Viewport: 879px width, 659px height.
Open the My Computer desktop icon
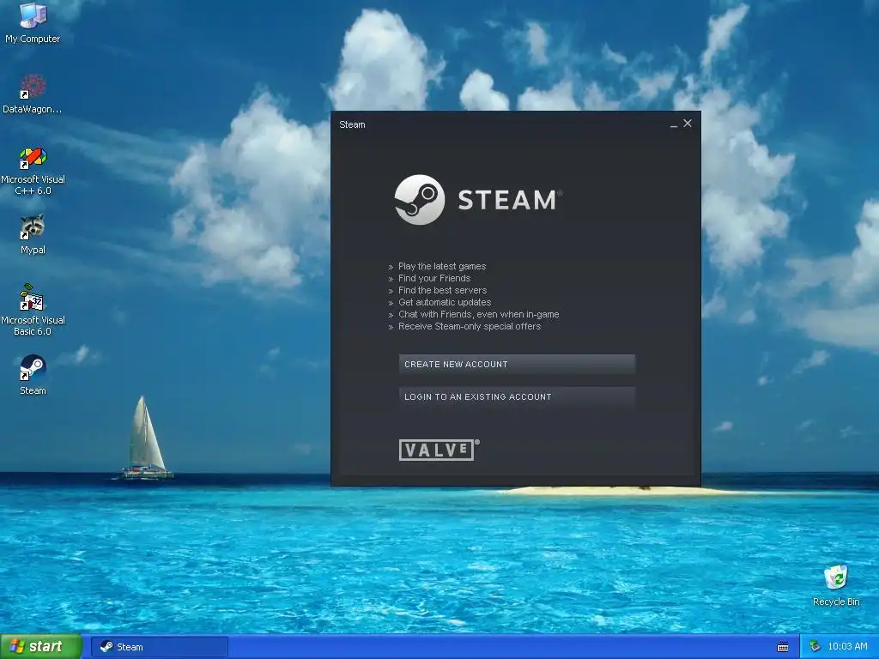33,22
